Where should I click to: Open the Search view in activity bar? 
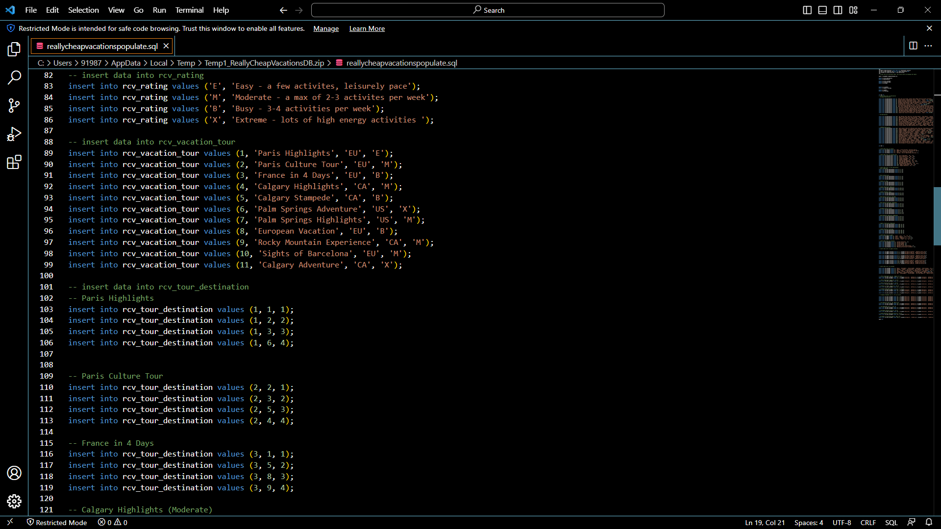click(14, 77)
